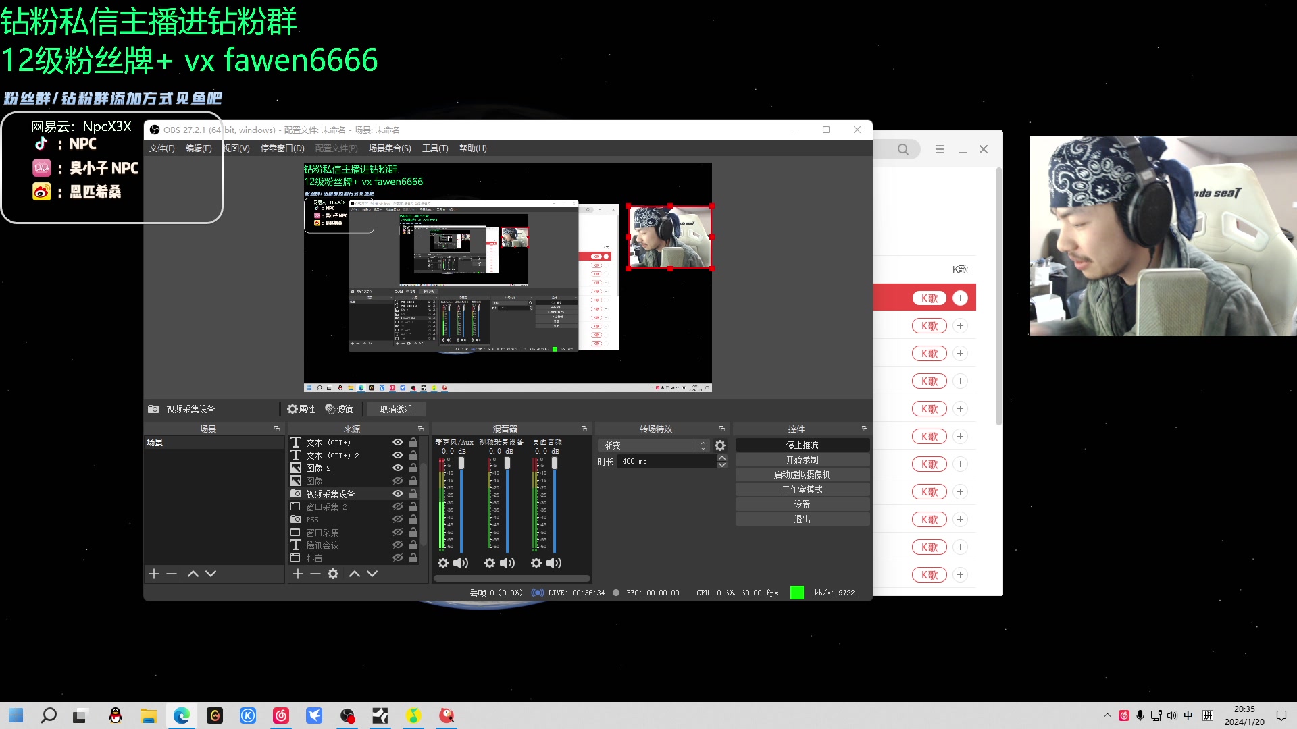Undock the Sources panel

point(420,429)
